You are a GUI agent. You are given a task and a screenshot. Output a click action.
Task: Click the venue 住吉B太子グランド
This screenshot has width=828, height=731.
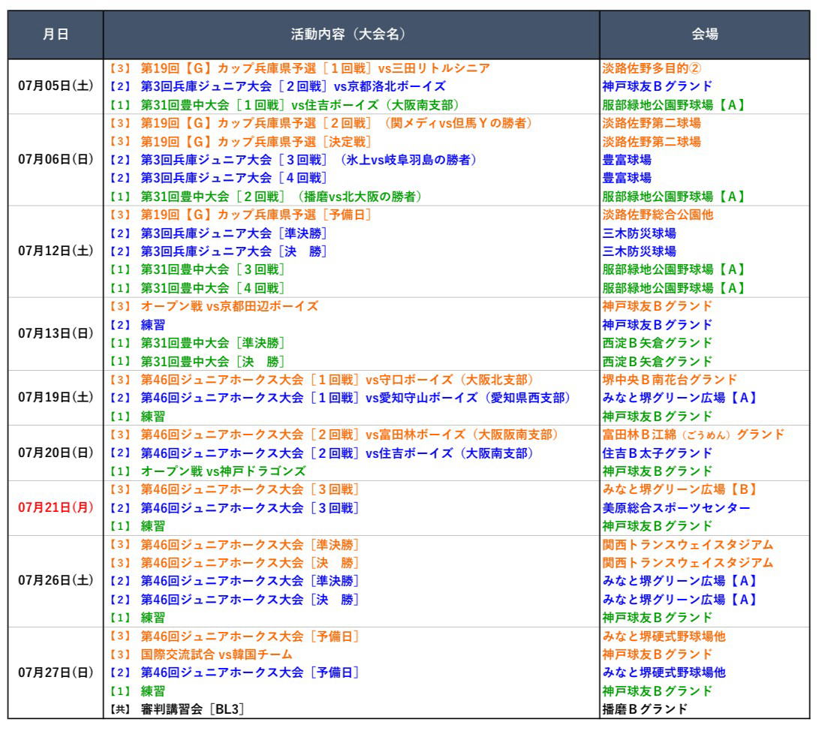pos(658,453)
